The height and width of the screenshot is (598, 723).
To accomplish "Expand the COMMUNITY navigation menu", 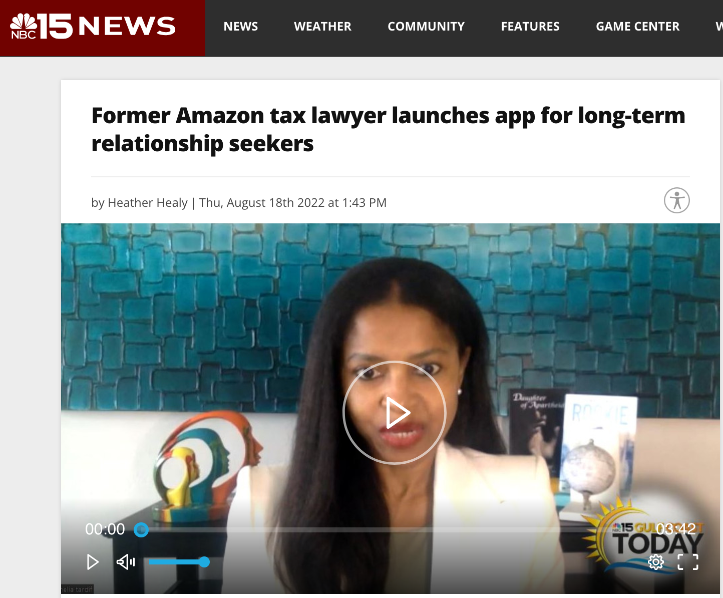I will 426,27.
